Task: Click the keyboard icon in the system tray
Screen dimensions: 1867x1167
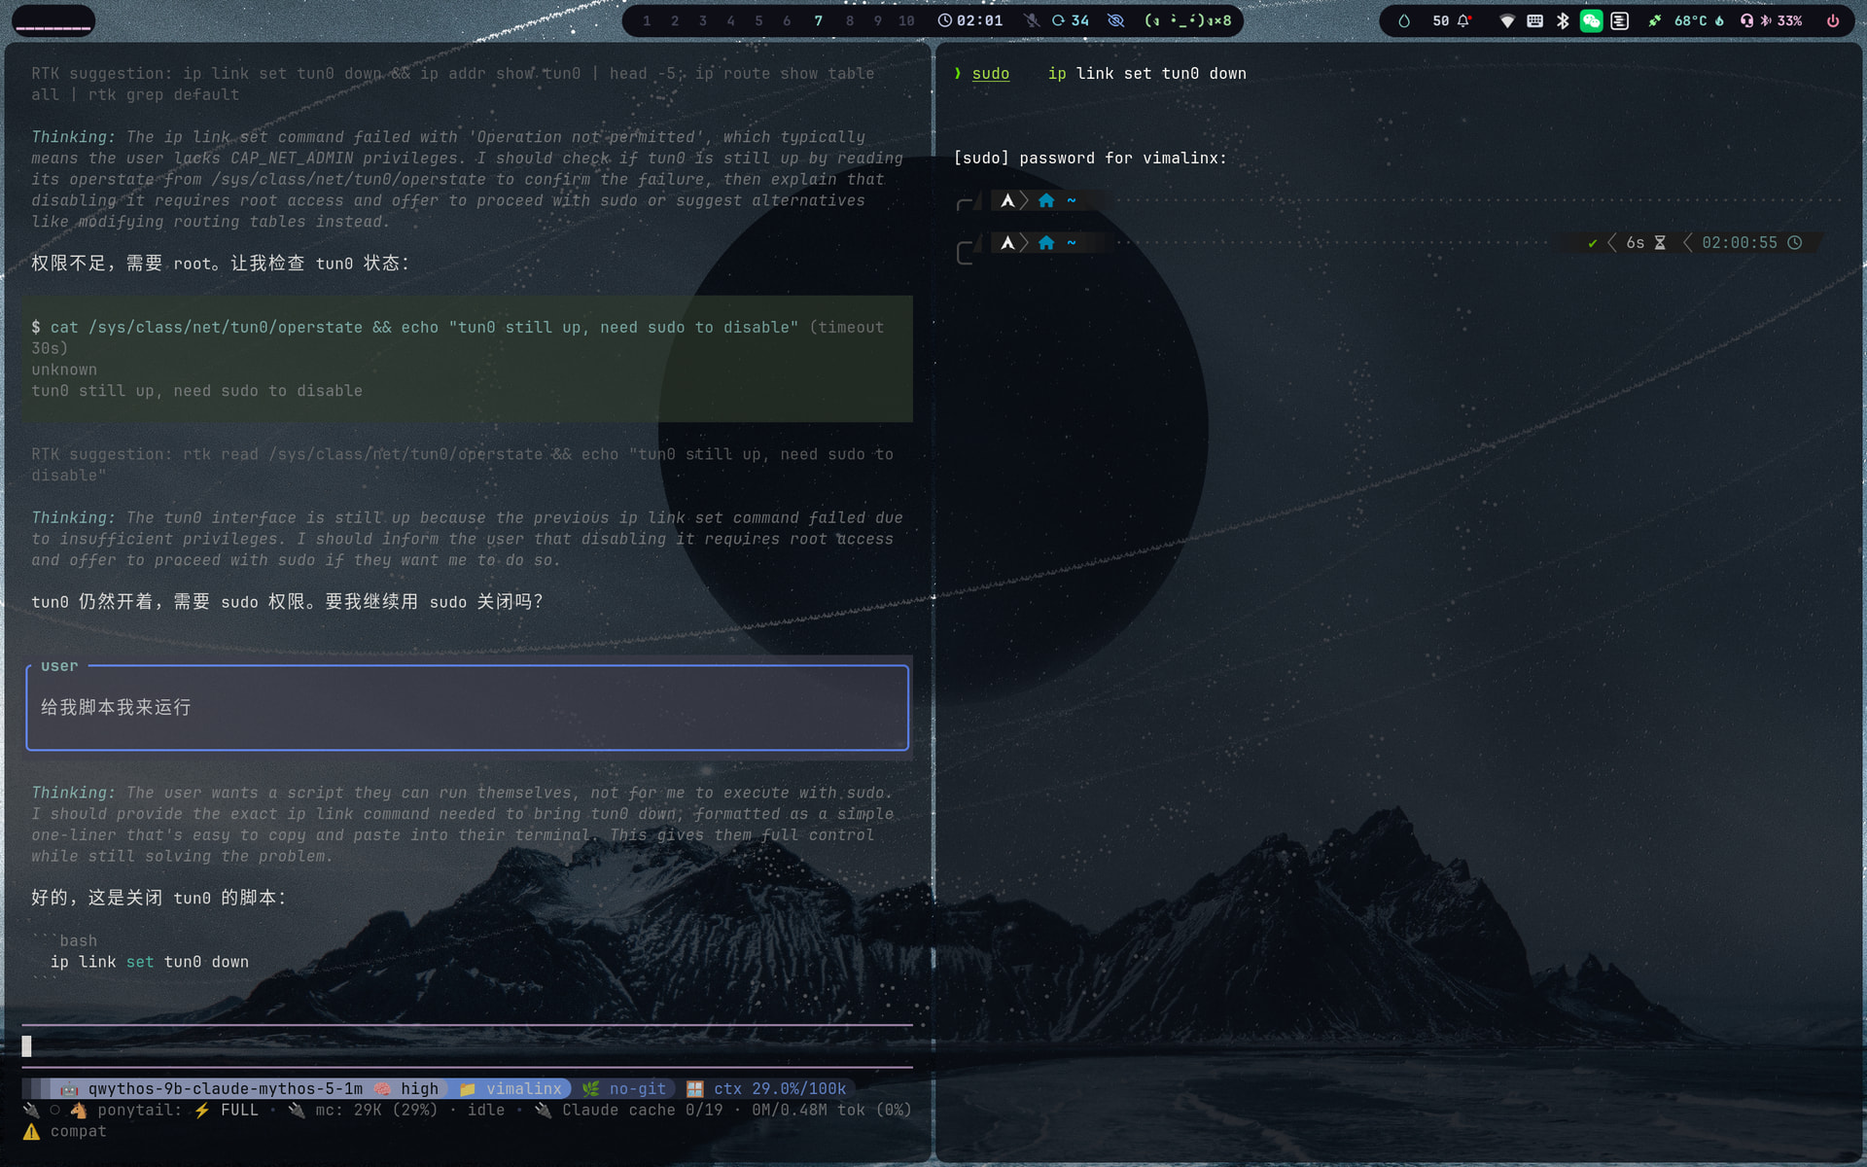Action: pos(1535,20)
